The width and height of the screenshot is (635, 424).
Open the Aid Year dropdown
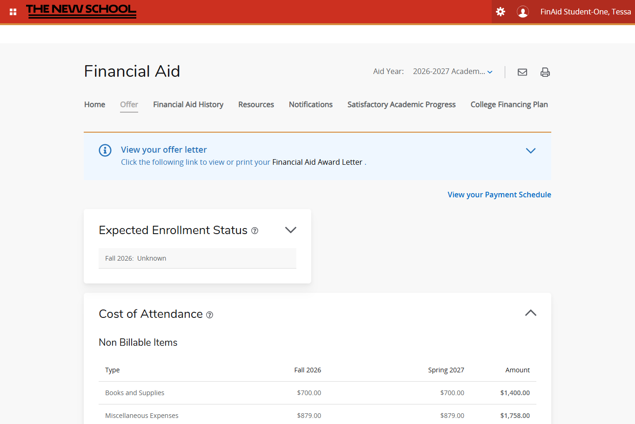click(452, 72)
